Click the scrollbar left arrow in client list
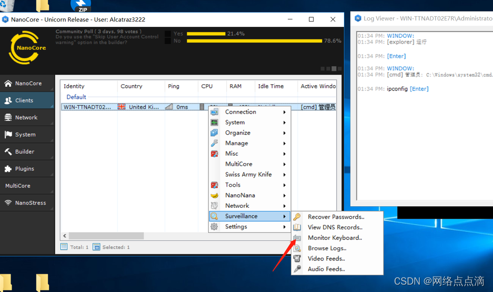This screenshot has height=292, width=493. [x=65, y=236]
